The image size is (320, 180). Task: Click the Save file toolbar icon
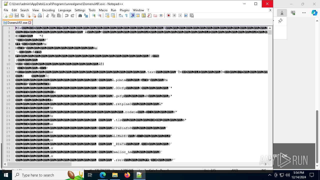point(17,15)
